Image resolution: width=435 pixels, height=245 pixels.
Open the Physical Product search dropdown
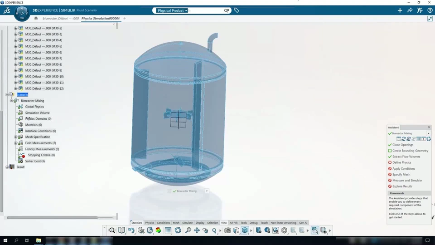[x=172, y=10]
